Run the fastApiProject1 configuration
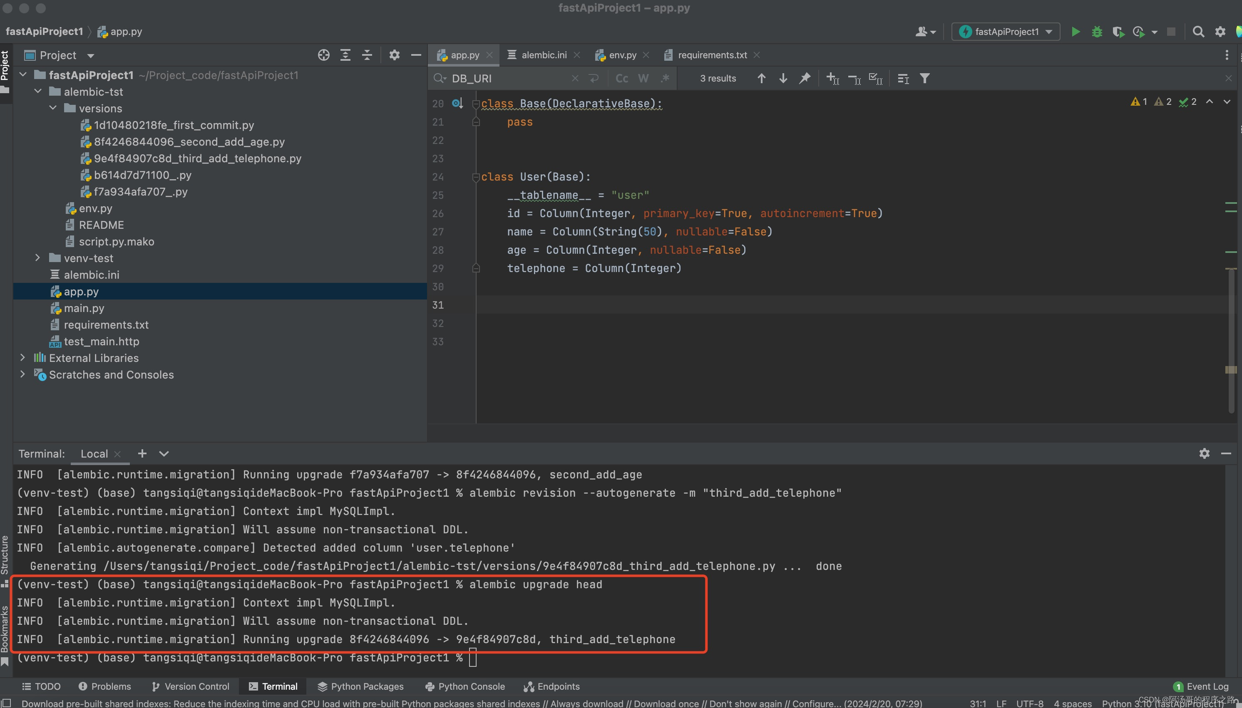The width and height of the screenshot is (1242, 708). 1076,32
